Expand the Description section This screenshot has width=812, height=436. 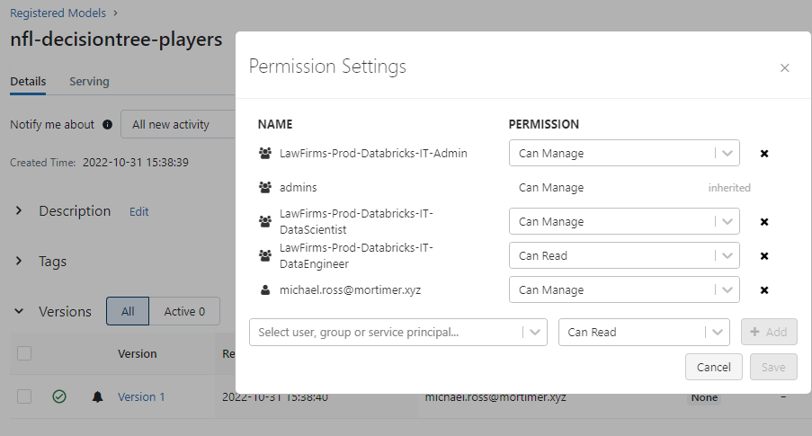[19, 210]
